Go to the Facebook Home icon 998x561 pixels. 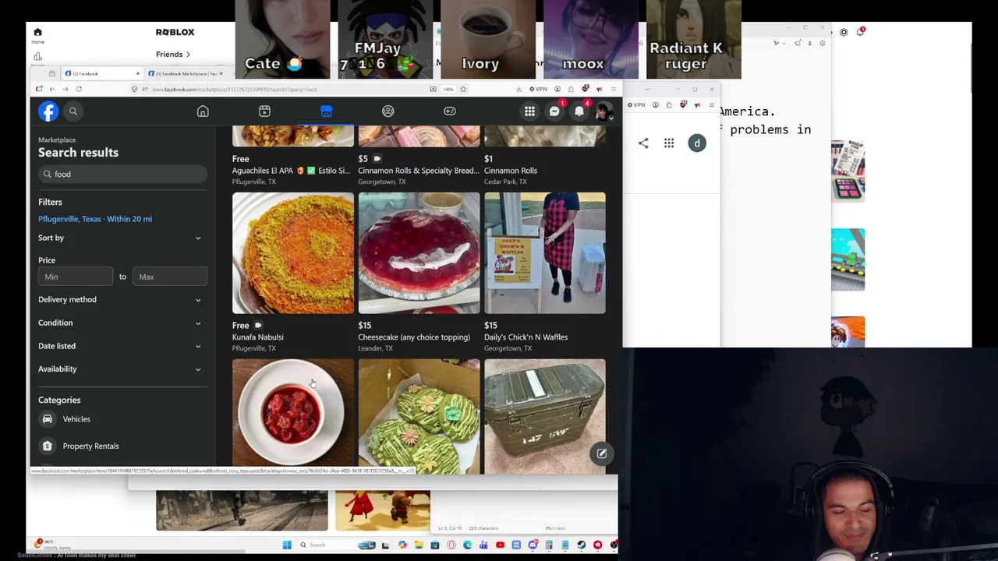203,111
